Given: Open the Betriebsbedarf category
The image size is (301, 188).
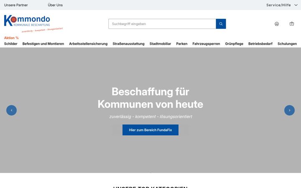Looking at the screenshot, I should 260,44.
